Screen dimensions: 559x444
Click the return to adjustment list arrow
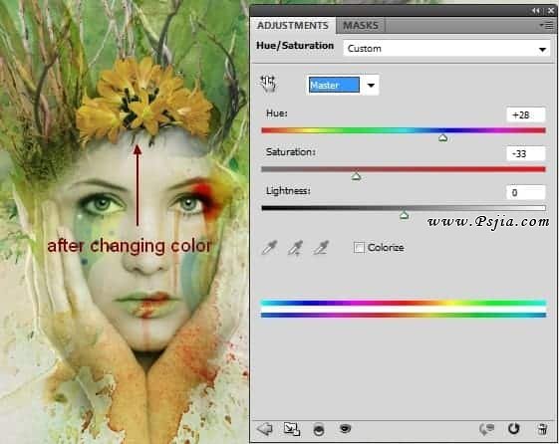pos(265,429)
